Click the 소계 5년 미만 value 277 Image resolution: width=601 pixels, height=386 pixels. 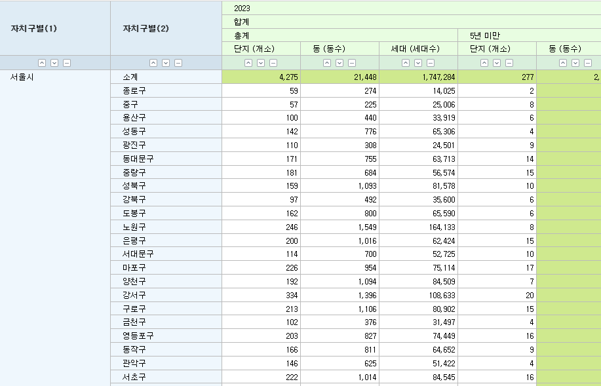(497, 77)
